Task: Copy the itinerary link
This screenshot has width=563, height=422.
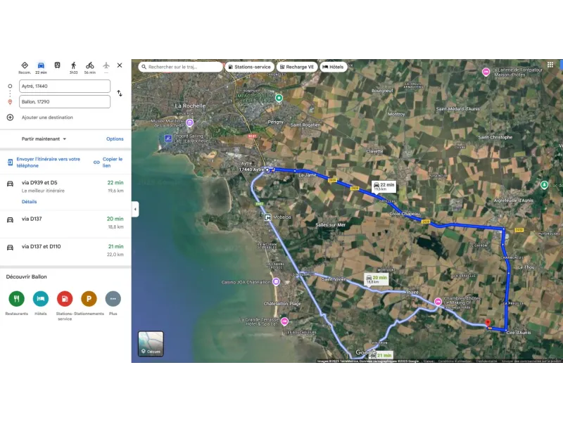Action: point(108,162)
